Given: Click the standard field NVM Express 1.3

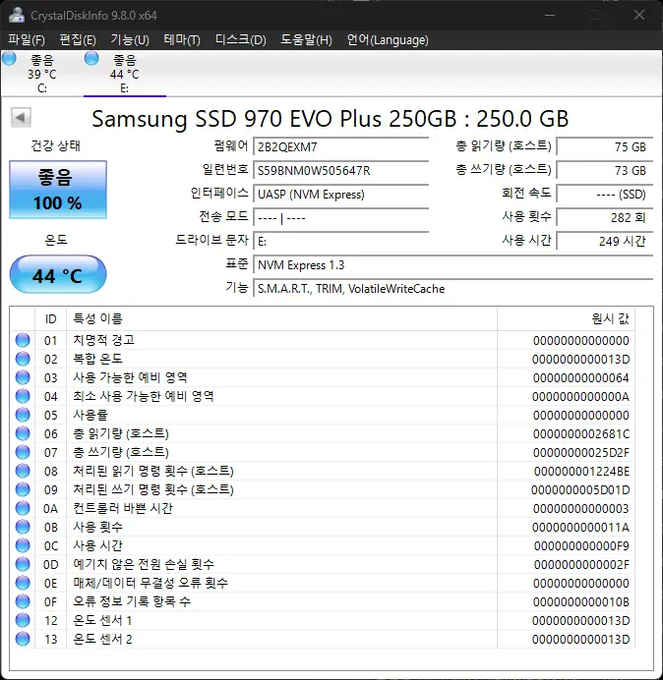Looking at the screenshot, I should click(x=452, y=264).
